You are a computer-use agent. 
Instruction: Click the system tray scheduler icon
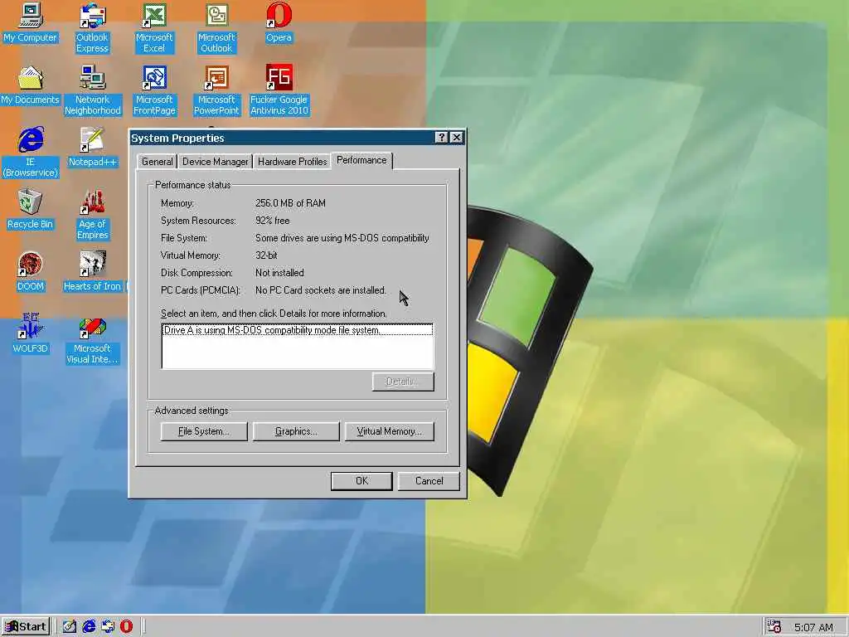(774, 626)
